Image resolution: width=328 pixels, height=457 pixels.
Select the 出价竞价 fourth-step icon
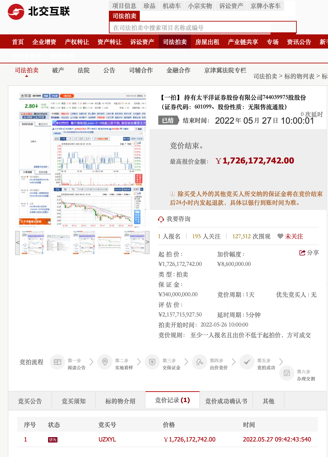199,362
